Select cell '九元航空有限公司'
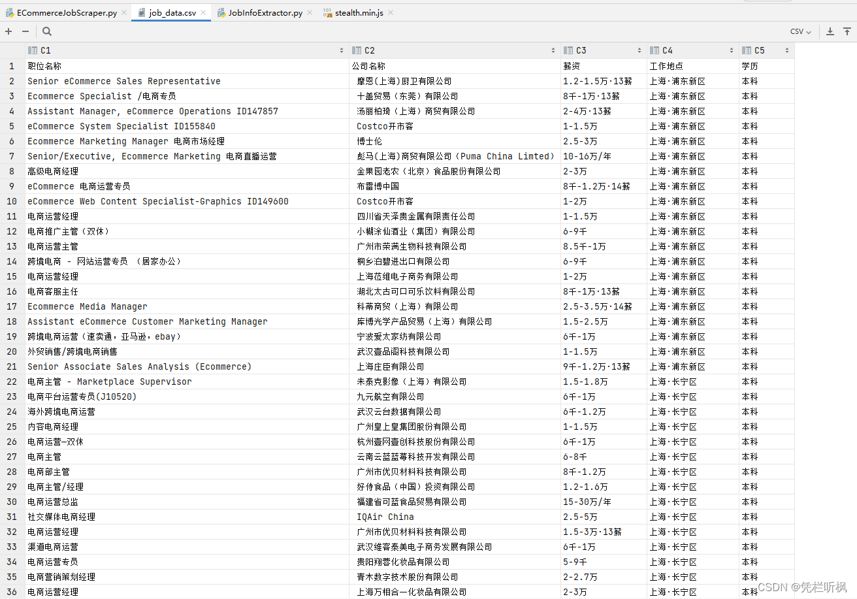This screenshot has width=857, height=599. (455, 397)
